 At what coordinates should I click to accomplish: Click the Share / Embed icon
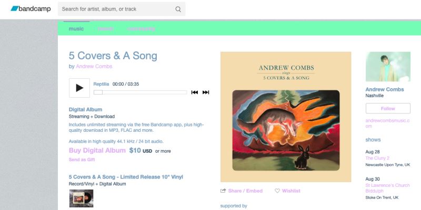[x=223, y=191]
